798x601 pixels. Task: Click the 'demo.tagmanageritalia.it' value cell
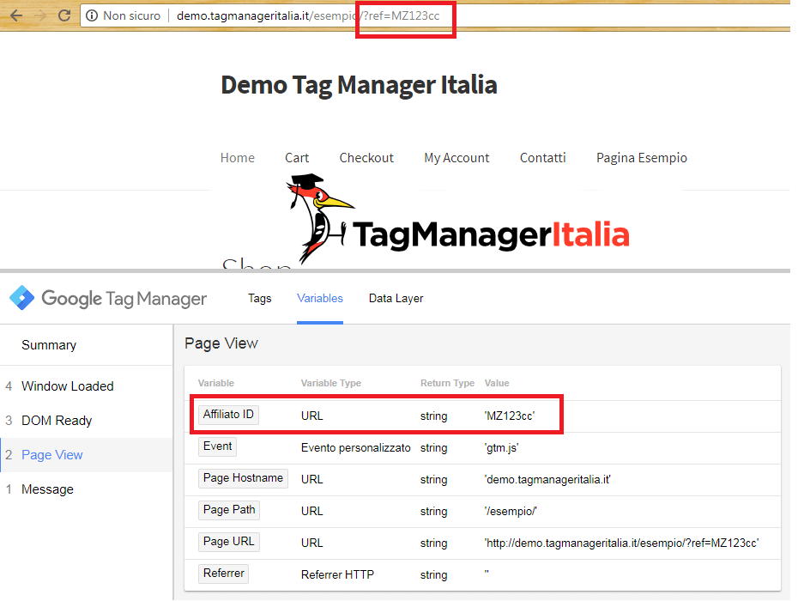coord(547,480)
